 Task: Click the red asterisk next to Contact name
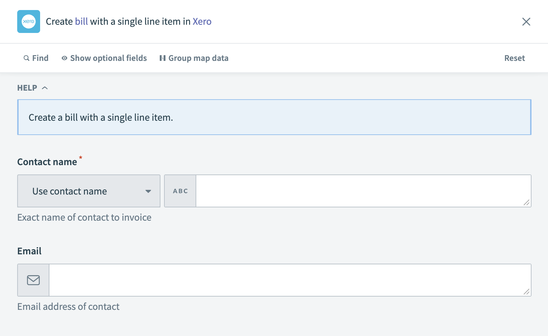coord(81,158)
